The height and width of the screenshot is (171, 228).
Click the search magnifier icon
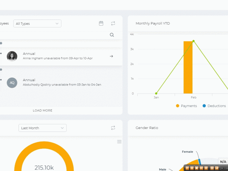tap(112, 35)
